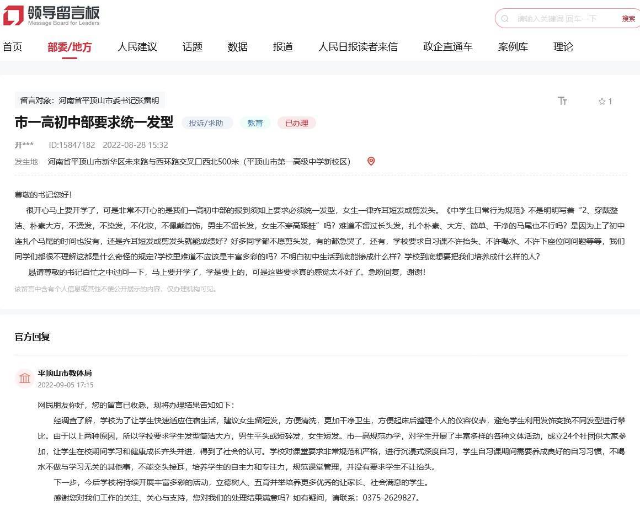
Task: Open the 理论 section
Action: click(563, 47)
